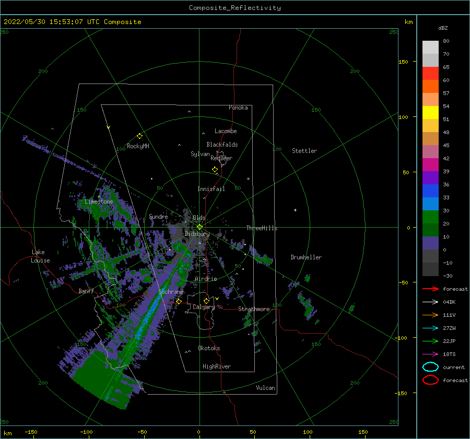The height and width of the screenshot is (439, 470).
Task: Click the red forecast ellipse in the legend
Action: point(430,380)
